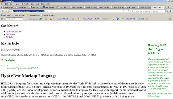Open the bookmark star dropdown in address bar
The width and height of the screenshot is (173, 99).
pos(126,11)
